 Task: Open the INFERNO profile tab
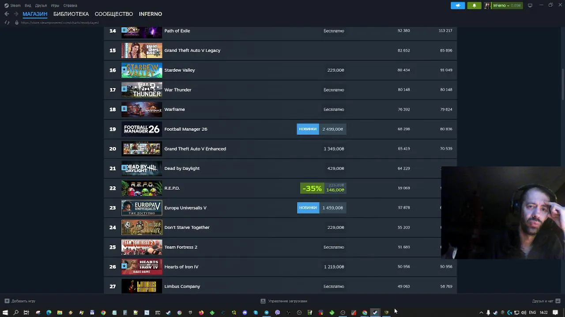pos(151,14)
